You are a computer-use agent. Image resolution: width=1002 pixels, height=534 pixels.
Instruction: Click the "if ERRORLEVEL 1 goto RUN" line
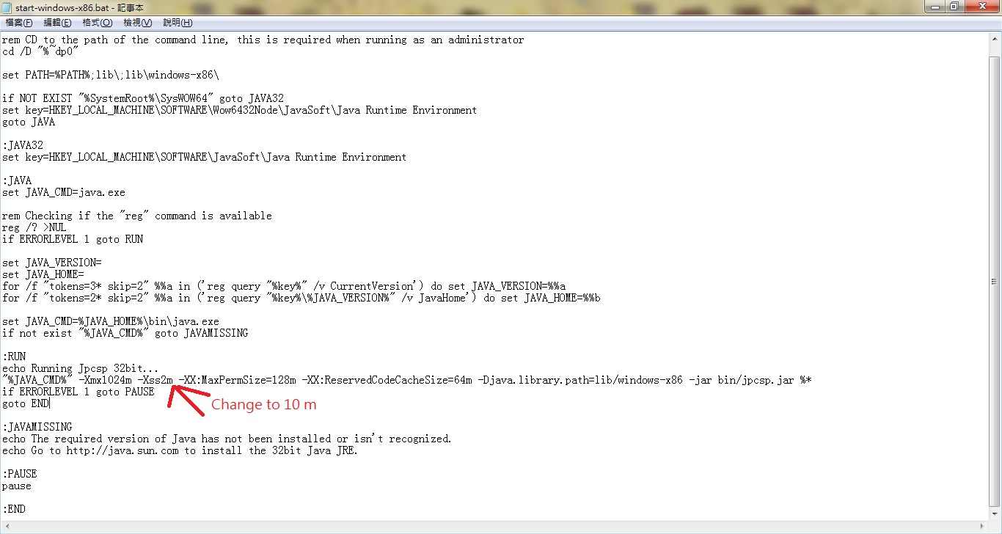[73, 239]
